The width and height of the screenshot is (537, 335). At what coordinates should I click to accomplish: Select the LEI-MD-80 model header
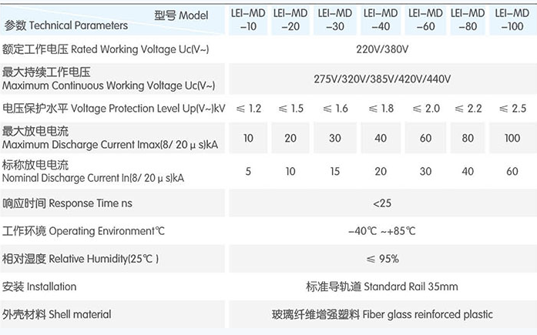(468, 20)
